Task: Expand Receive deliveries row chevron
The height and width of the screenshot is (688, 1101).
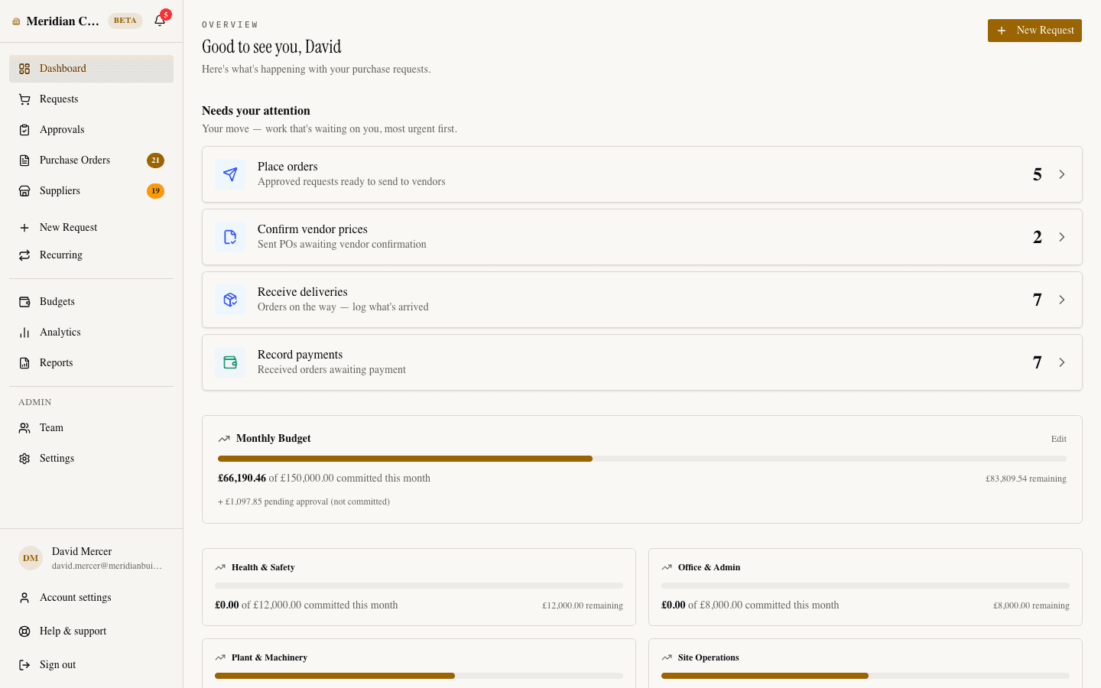Action: (x=1062, y=300)
